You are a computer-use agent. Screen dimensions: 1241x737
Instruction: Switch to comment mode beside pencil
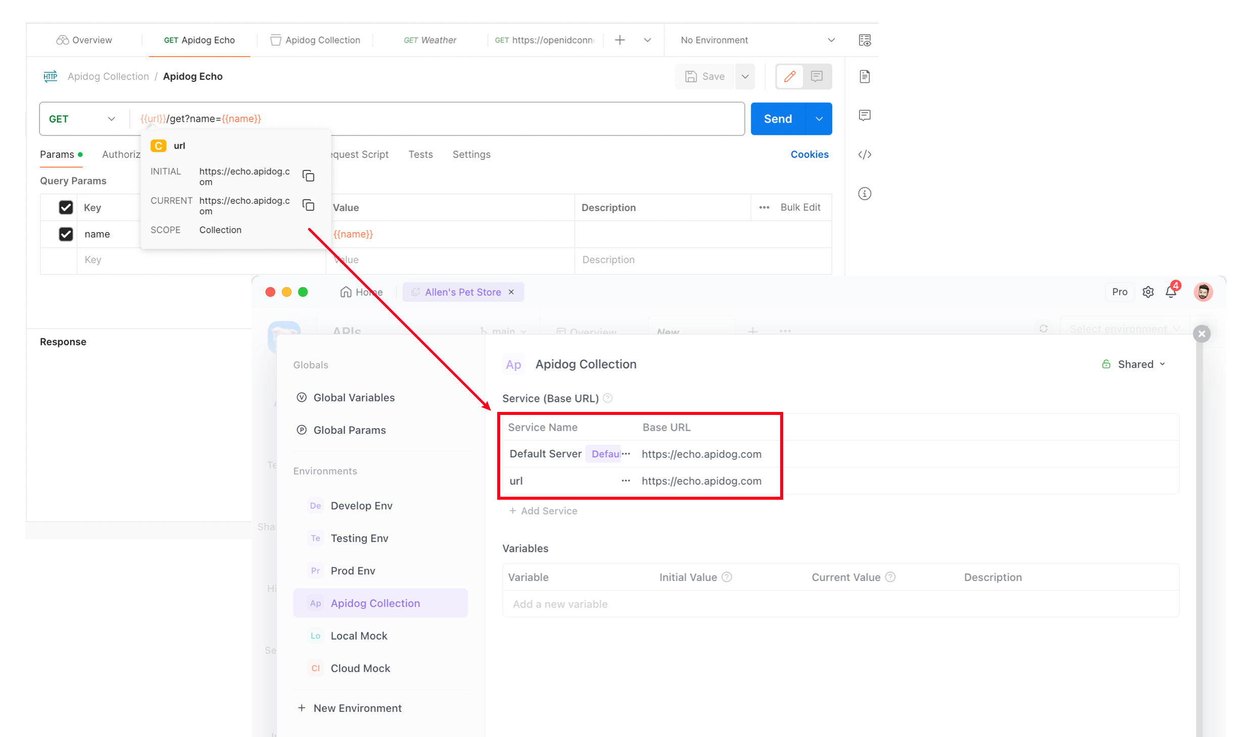coord(817,76)
